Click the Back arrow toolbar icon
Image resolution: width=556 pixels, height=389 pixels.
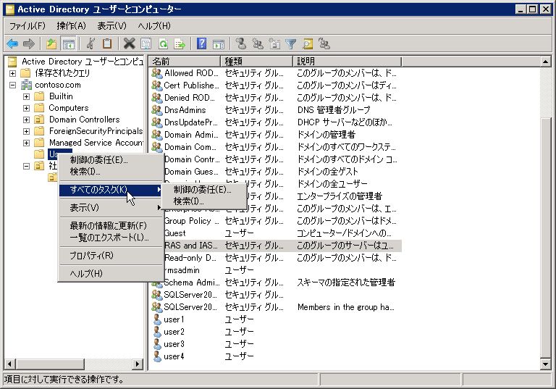point(12,44)
